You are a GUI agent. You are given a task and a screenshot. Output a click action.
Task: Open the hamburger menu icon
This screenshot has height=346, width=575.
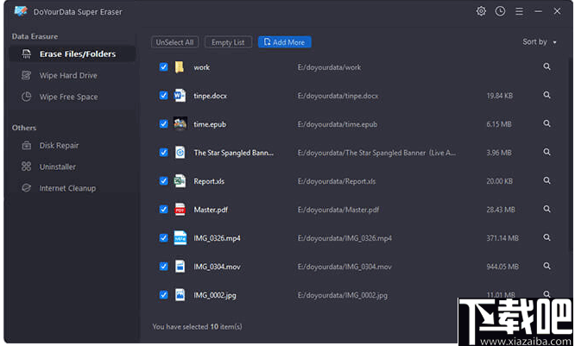519,12
